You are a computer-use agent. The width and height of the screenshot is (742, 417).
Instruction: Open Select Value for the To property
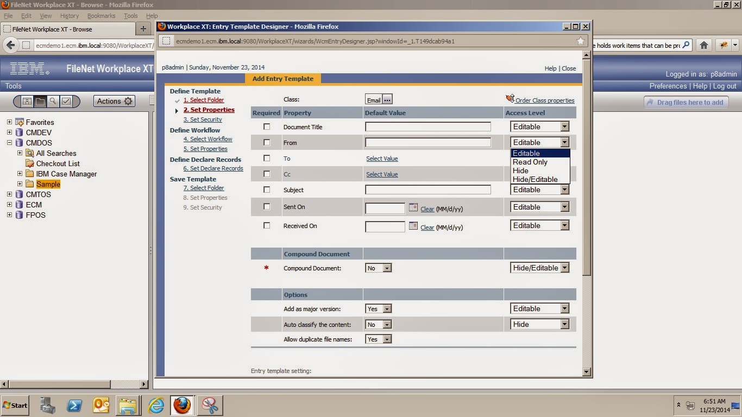coord(383,158)
